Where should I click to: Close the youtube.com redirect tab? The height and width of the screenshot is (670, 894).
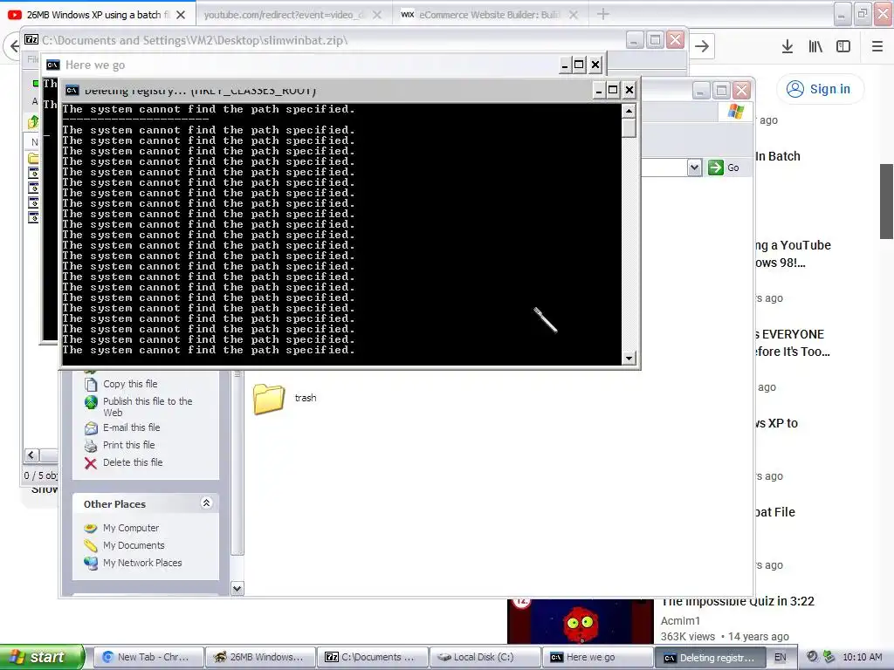tap(377, 15)
